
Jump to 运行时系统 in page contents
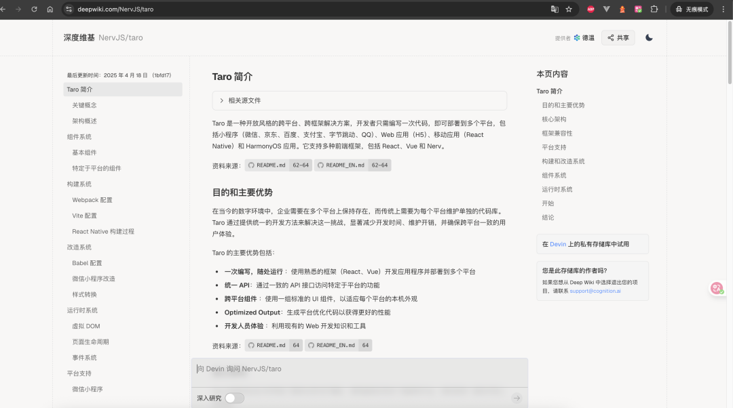click(557, 190)
